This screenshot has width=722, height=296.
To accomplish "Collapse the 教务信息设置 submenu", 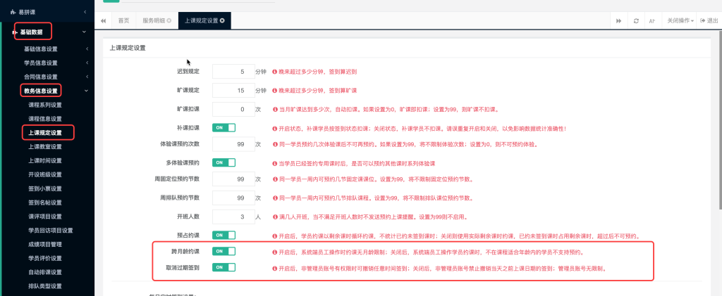I will coord(87,91).
